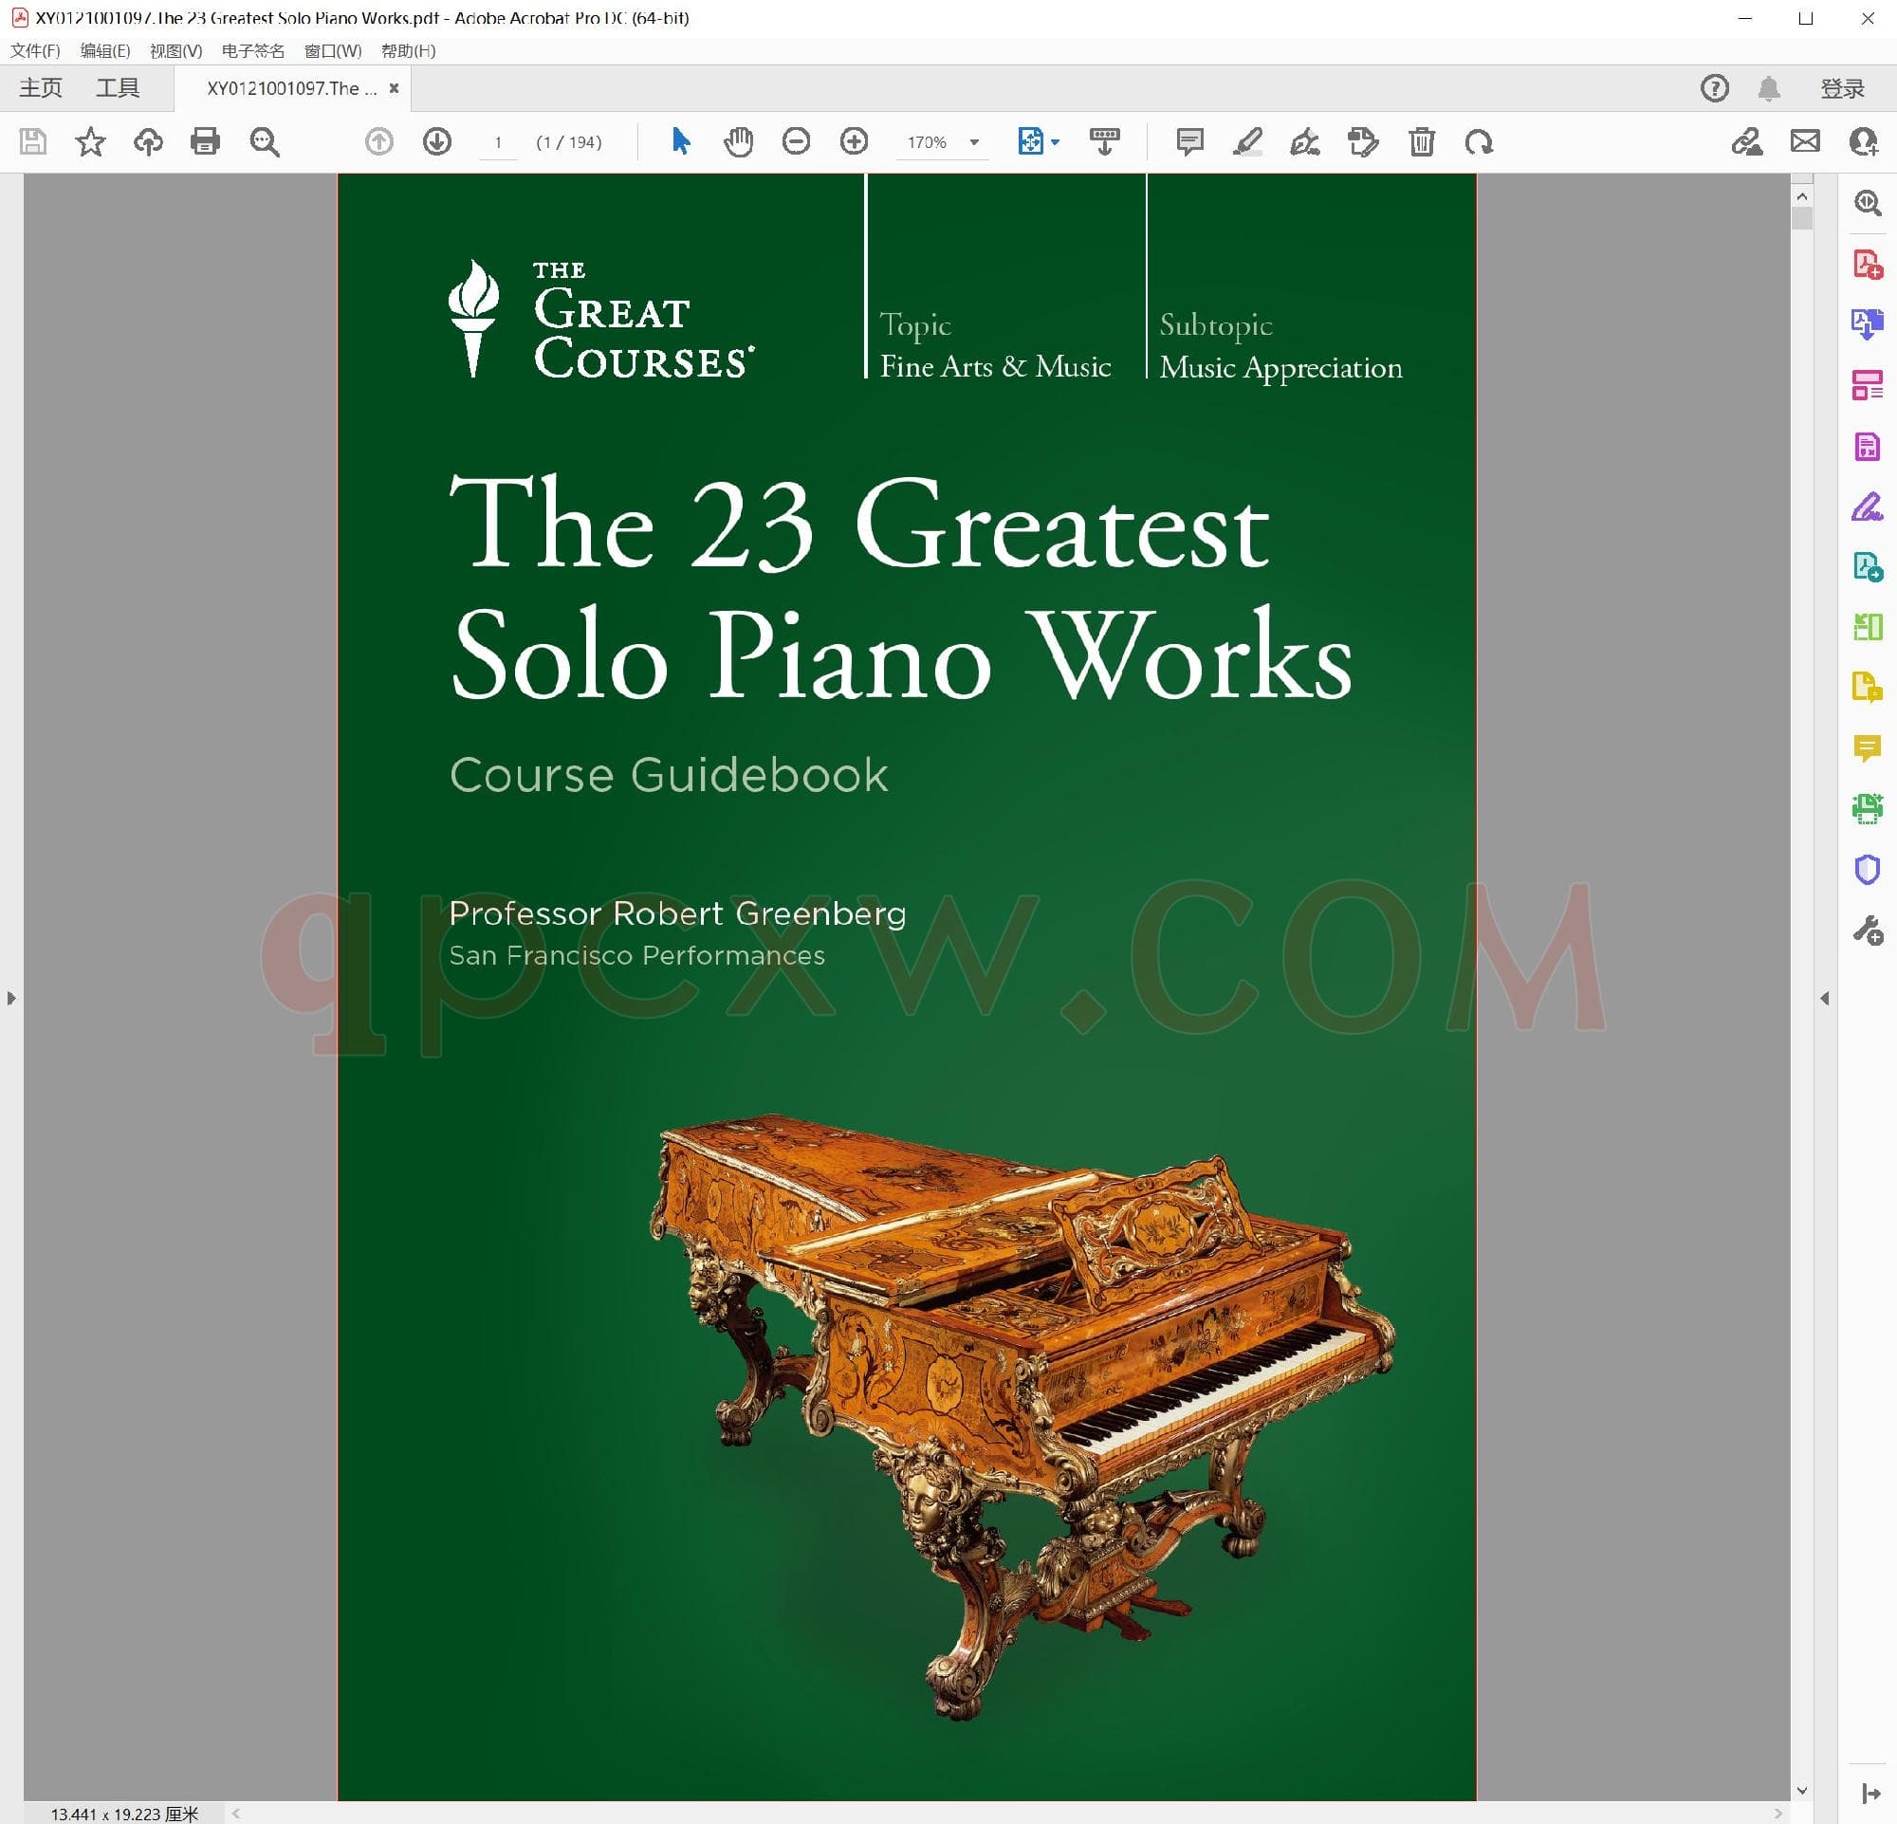Click the page number input field
Viewport: 1897px width, 1824px height.
tap(499, 142)
